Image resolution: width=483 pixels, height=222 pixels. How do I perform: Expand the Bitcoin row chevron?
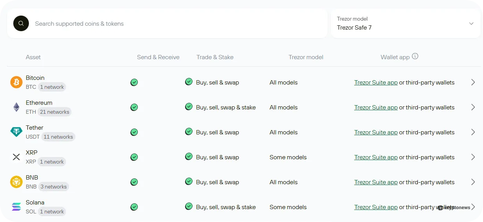click(473, 82)
